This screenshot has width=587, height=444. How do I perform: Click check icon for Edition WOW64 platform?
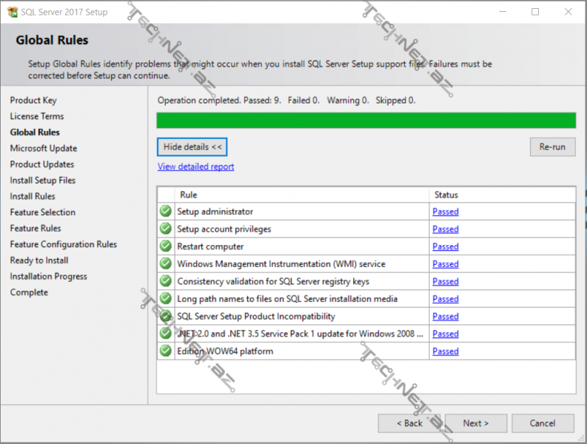(166, 351)
